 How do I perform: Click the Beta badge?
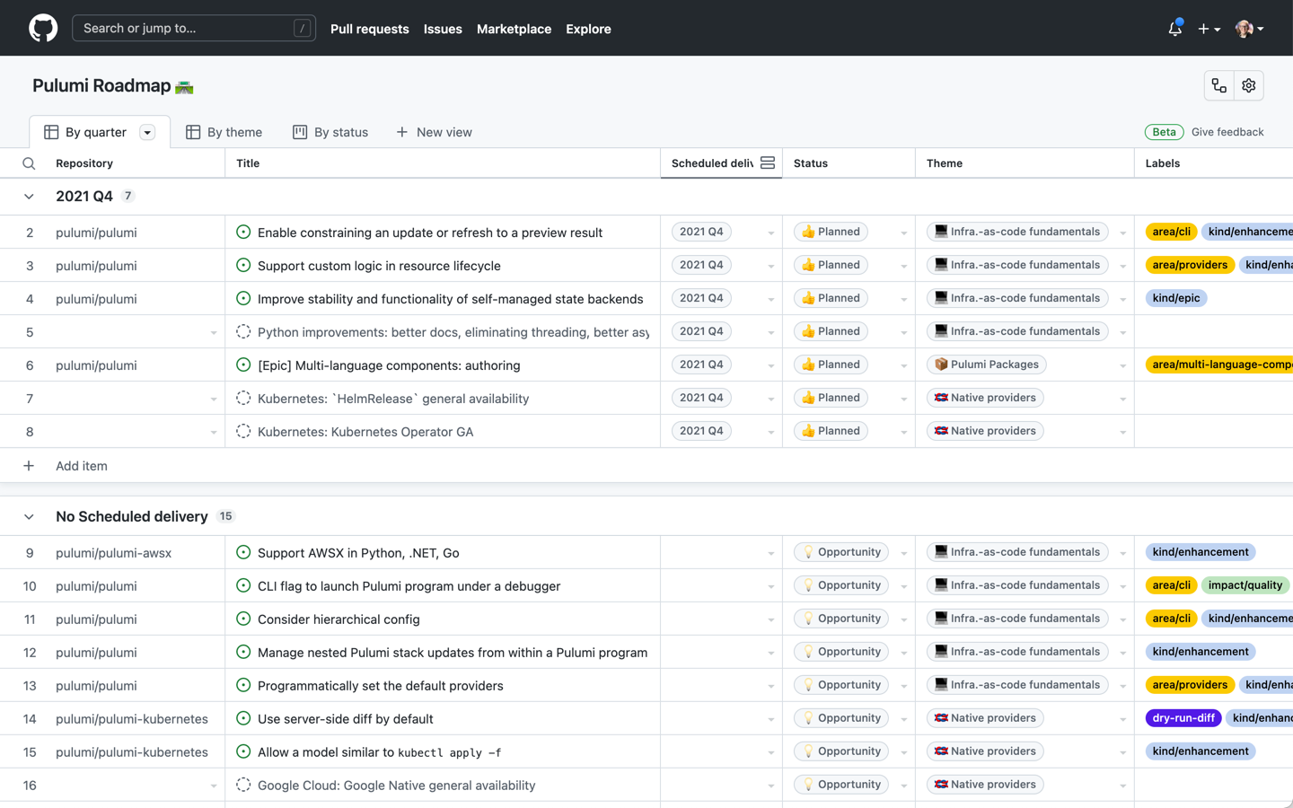[1164, 132]
